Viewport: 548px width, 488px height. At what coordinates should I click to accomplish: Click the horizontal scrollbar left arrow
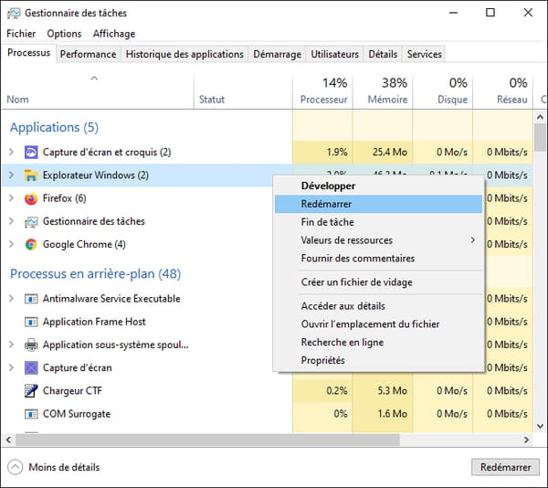click(x=8, y=440)
